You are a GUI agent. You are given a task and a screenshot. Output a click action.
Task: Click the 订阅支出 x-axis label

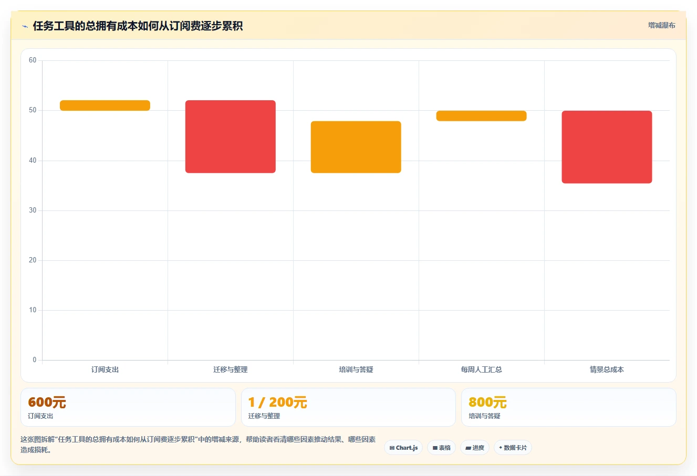tap(105, 369)
